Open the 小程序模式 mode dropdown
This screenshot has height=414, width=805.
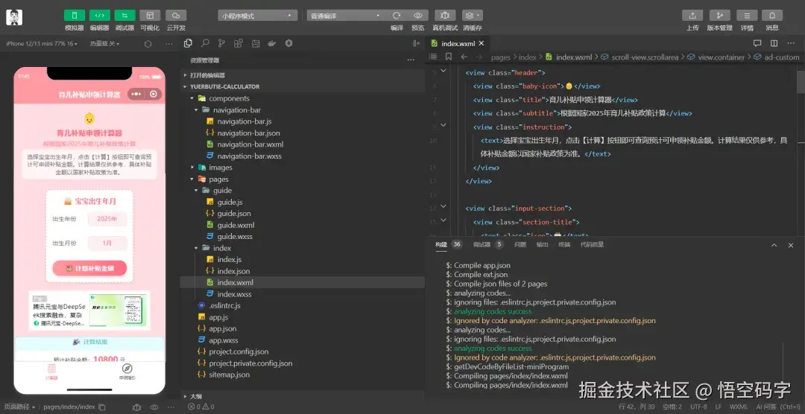[x=258, y=16]
